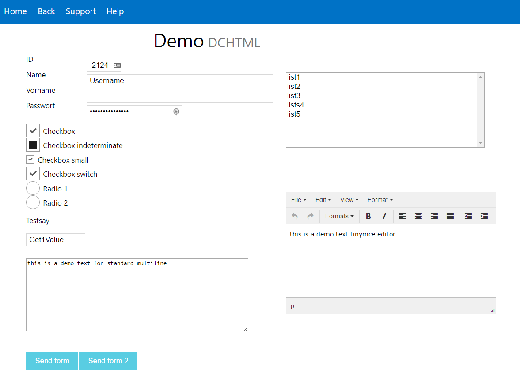Open the editor Format menu

click(380, 200)
